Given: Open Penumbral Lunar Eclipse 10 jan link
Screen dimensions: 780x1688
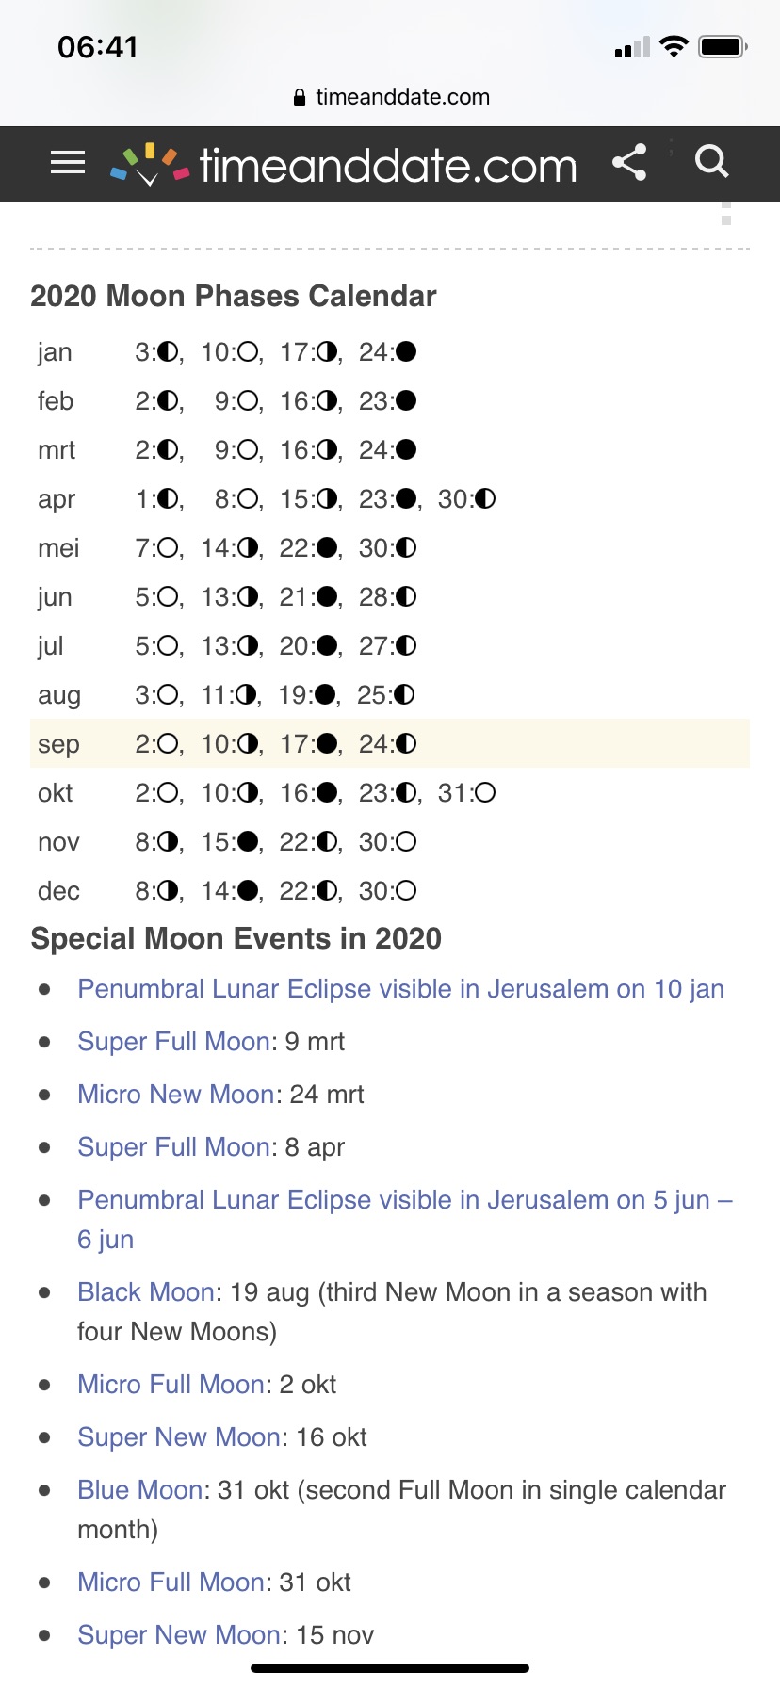Looking at the screenshot, I should (400, 989).
